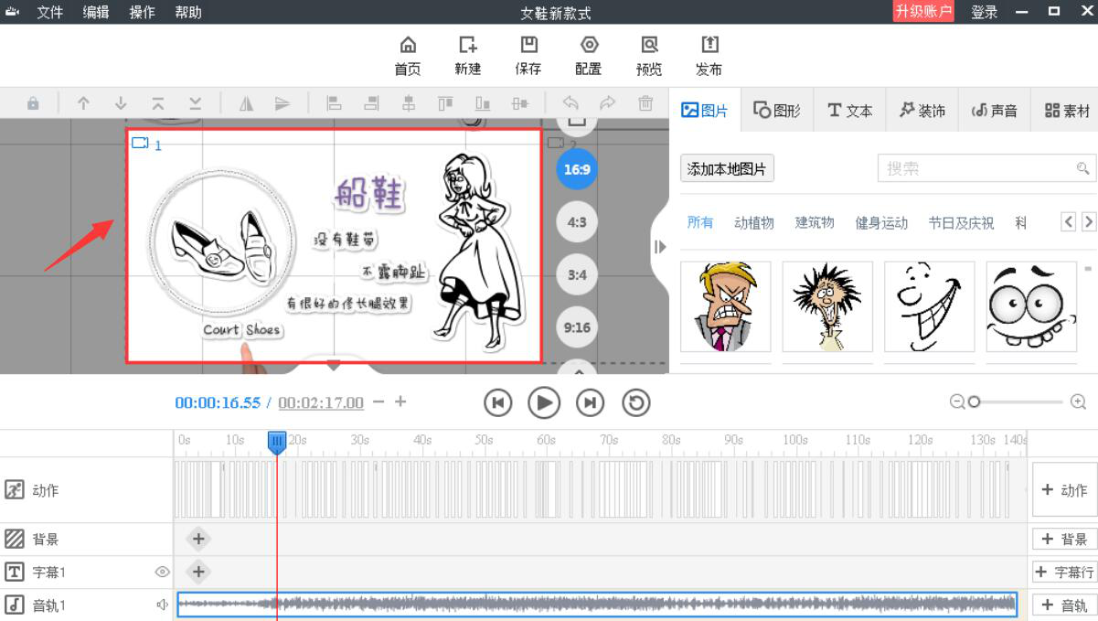Viewport: 1098px width, 621px height.
Task: Collapse the right side panel
Action: (x=660, y=247)
